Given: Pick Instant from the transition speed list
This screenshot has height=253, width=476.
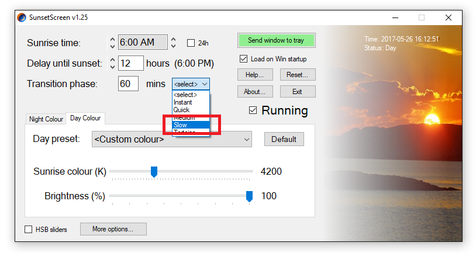Looking at the screenshot, I should tap(191, 102).
